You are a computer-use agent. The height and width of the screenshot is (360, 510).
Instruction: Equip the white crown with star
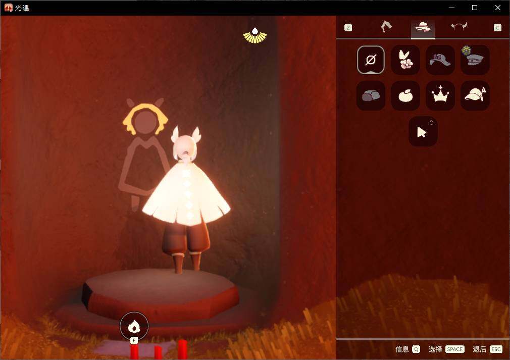(x=440, y=95)
